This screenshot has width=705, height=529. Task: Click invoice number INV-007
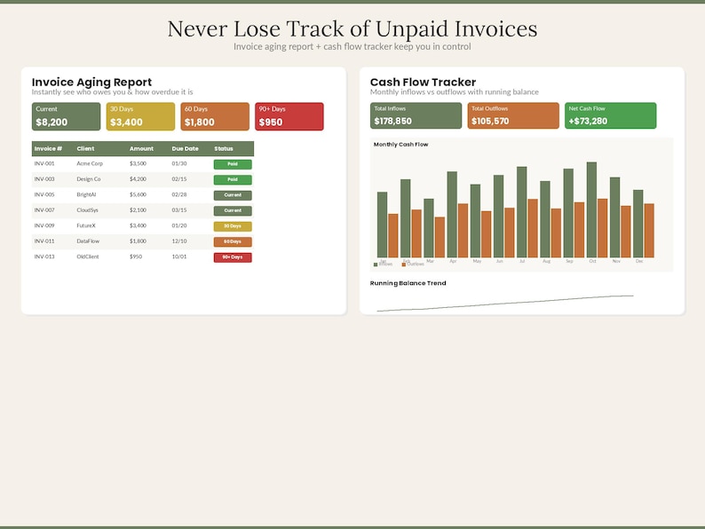44,209
